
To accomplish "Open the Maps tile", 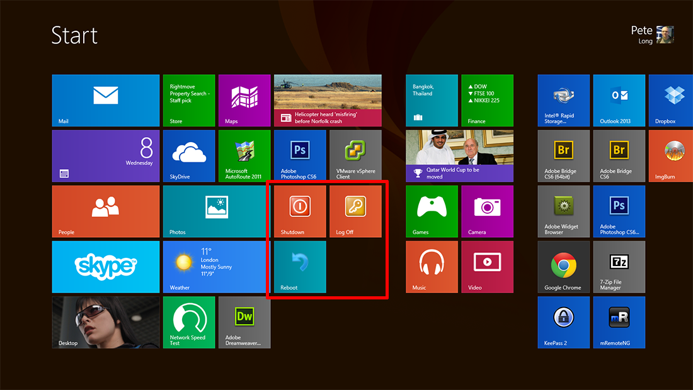I will point(244,101).
